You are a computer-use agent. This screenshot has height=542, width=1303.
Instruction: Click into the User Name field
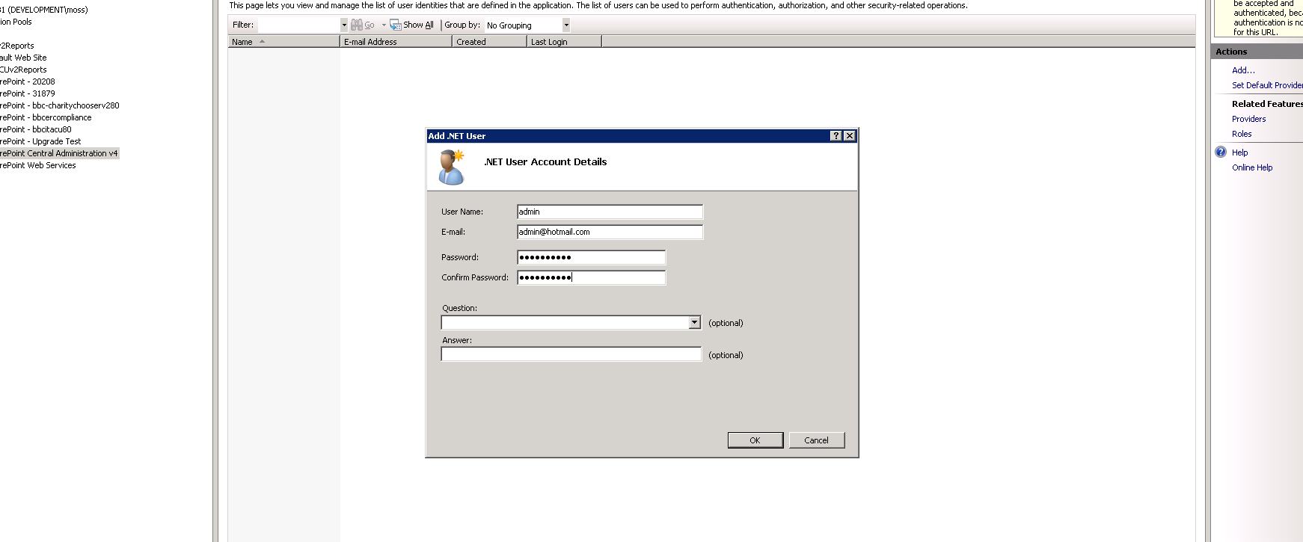coord(610,212)
